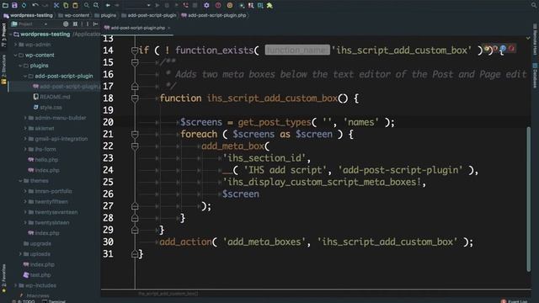
Task: Click in the code at line 20 $screens
Action: (201, 122)
